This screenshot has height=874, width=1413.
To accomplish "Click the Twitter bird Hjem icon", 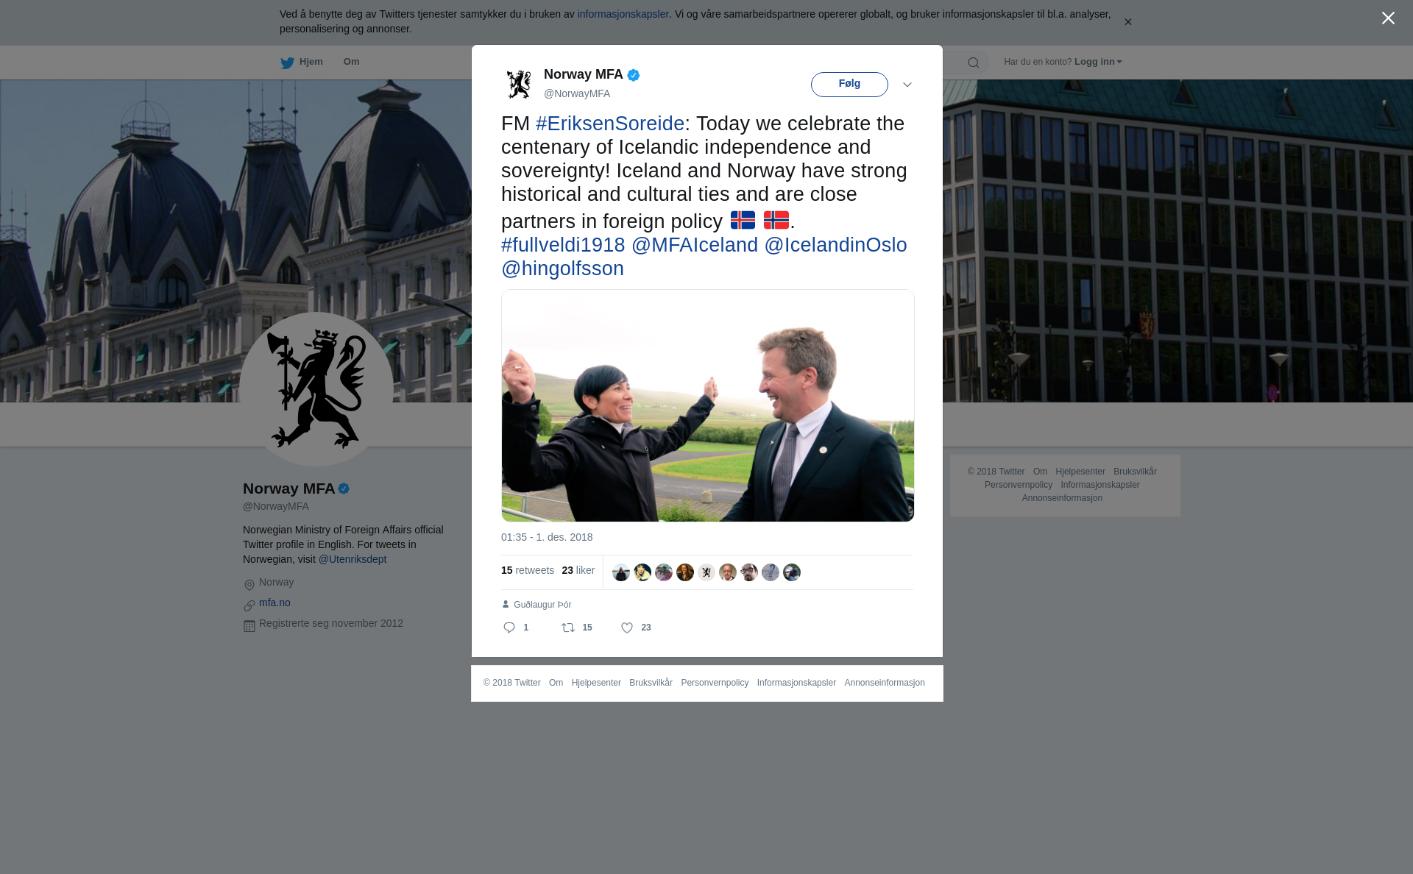I will point(287,63).
